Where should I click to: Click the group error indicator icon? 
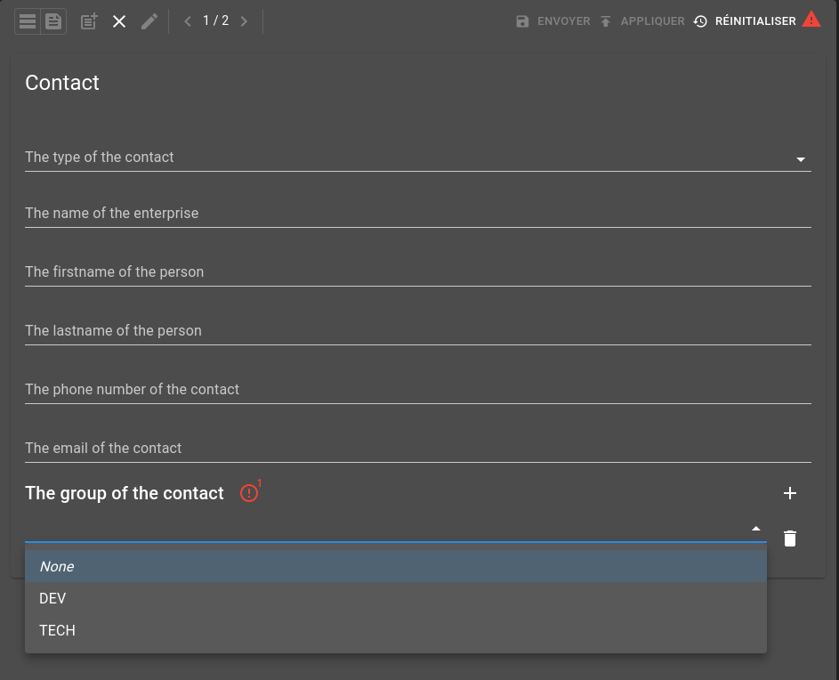(x=249, y=492)
